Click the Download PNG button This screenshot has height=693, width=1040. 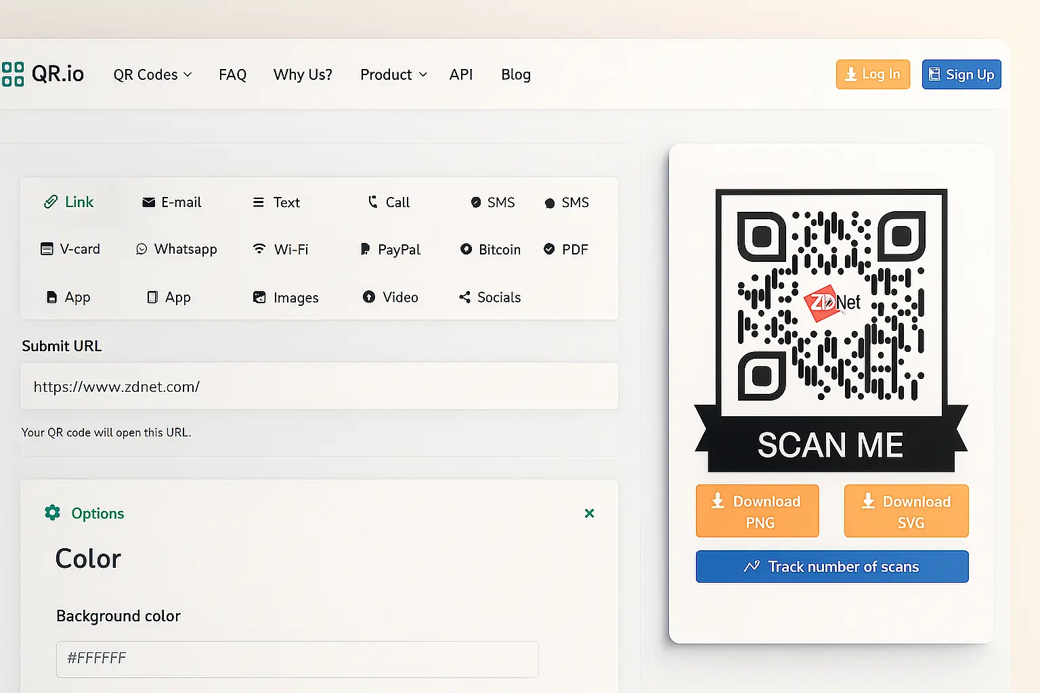coord(757,511)
